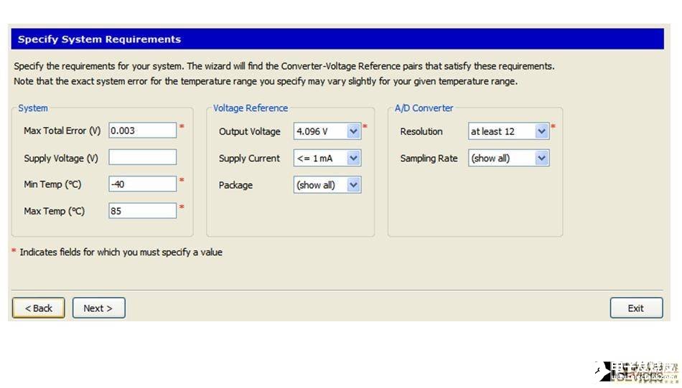Viewport: 682px width, 388px height.
Task: Click the Specify System Requirements title bar
Action: click(337, 39)
